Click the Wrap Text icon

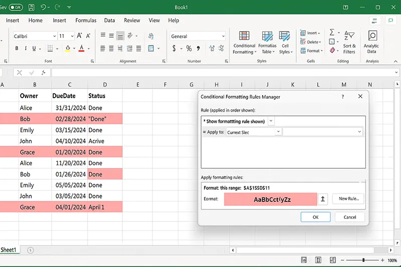151,36
